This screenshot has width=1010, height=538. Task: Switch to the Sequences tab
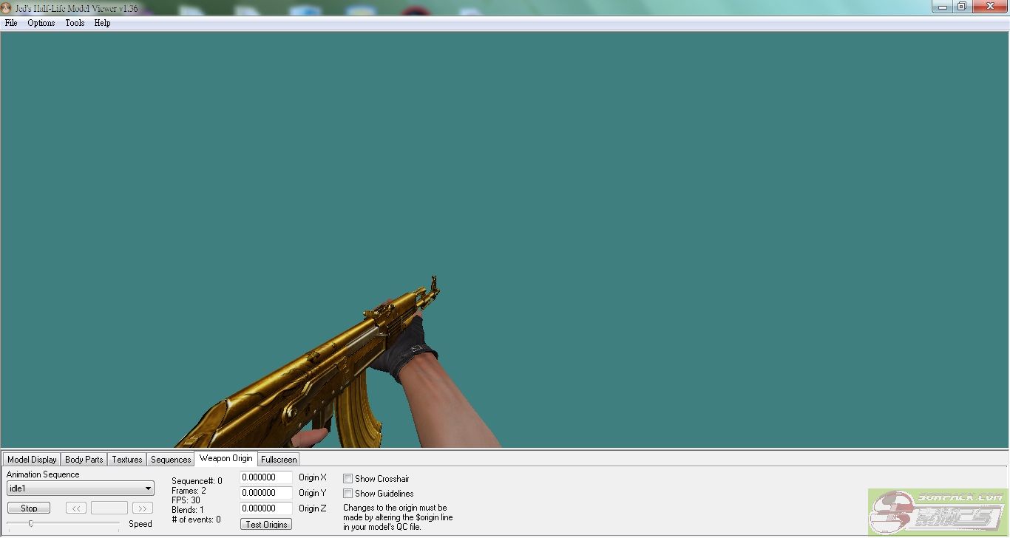[171, 460]
